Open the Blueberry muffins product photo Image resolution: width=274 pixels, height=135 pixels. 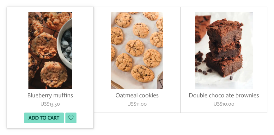pos(50,50)
